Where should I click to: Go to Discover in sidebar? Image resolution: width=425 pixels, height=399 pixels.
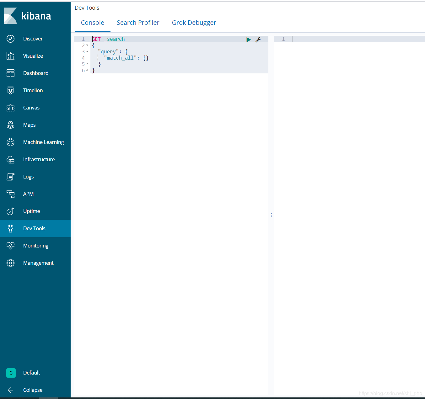[33, 39]
